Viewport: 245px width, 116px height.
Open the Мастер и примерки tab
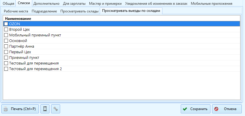tap(105, 4)
